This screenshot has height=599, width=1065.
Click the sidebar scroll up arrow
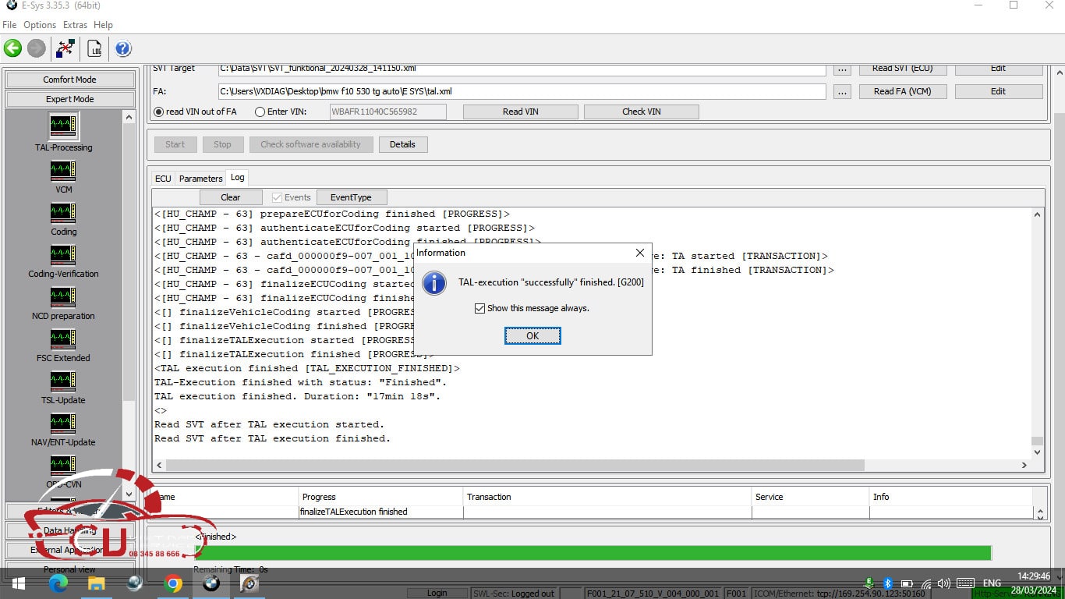(129, 117)
